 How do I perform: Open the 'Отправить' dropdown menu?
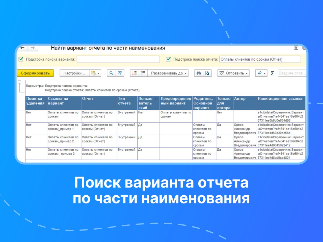[233, 73]
